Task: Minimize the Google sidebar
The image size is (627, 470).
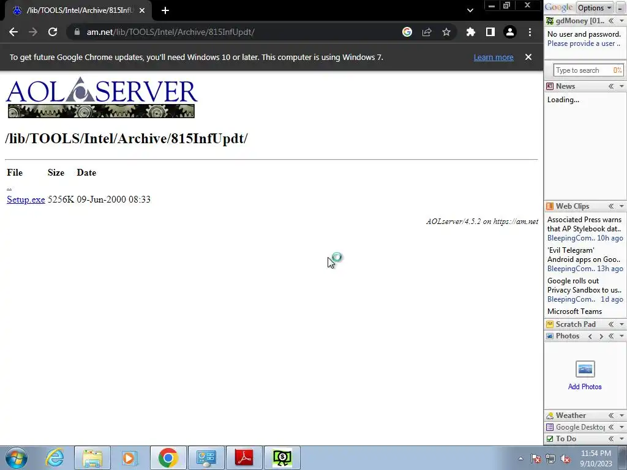Action: (620, 7)
